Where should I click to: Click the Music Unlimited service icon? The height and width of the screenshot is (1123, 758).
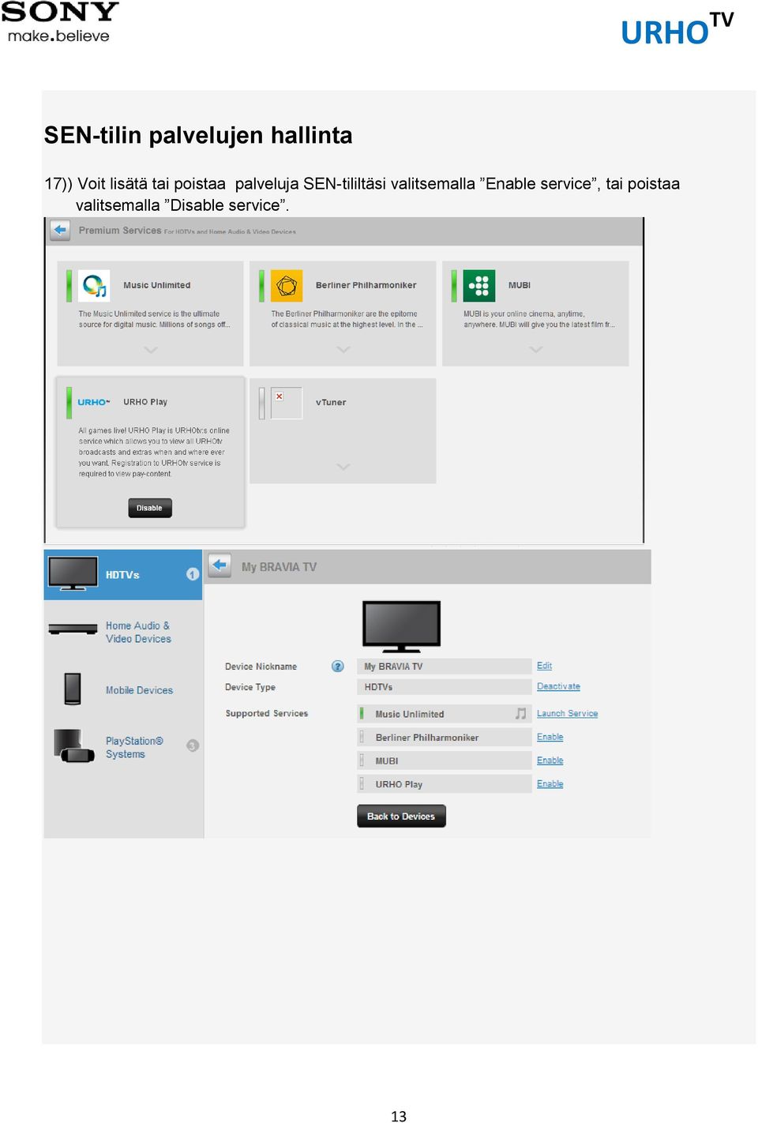[94, 286]
